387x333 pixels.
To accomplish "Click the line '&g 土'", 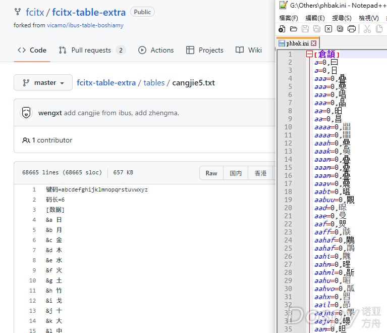I will 54,280.
